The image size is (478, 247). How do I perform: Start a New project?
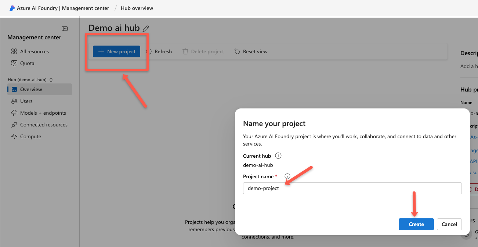[x=116, y=51]
